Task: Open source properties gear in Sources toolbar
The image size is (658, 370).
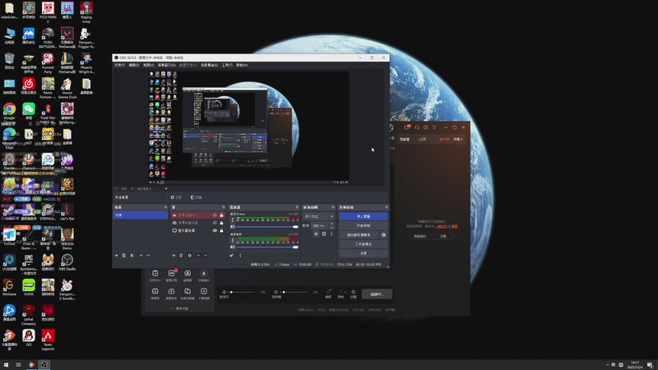Action: 190,255
